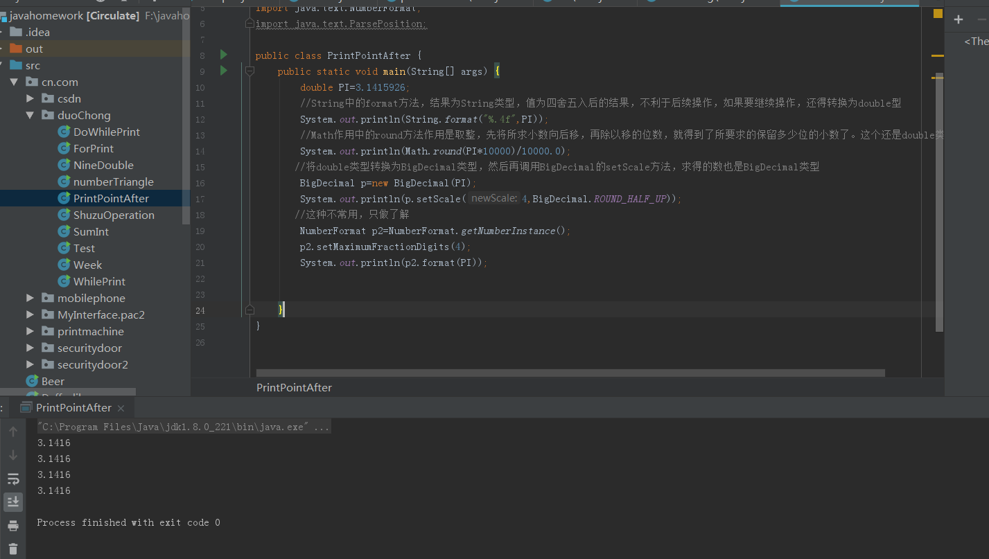Open the SumInt class
This screenshot has width=989, height=559.
coord(91,232)
